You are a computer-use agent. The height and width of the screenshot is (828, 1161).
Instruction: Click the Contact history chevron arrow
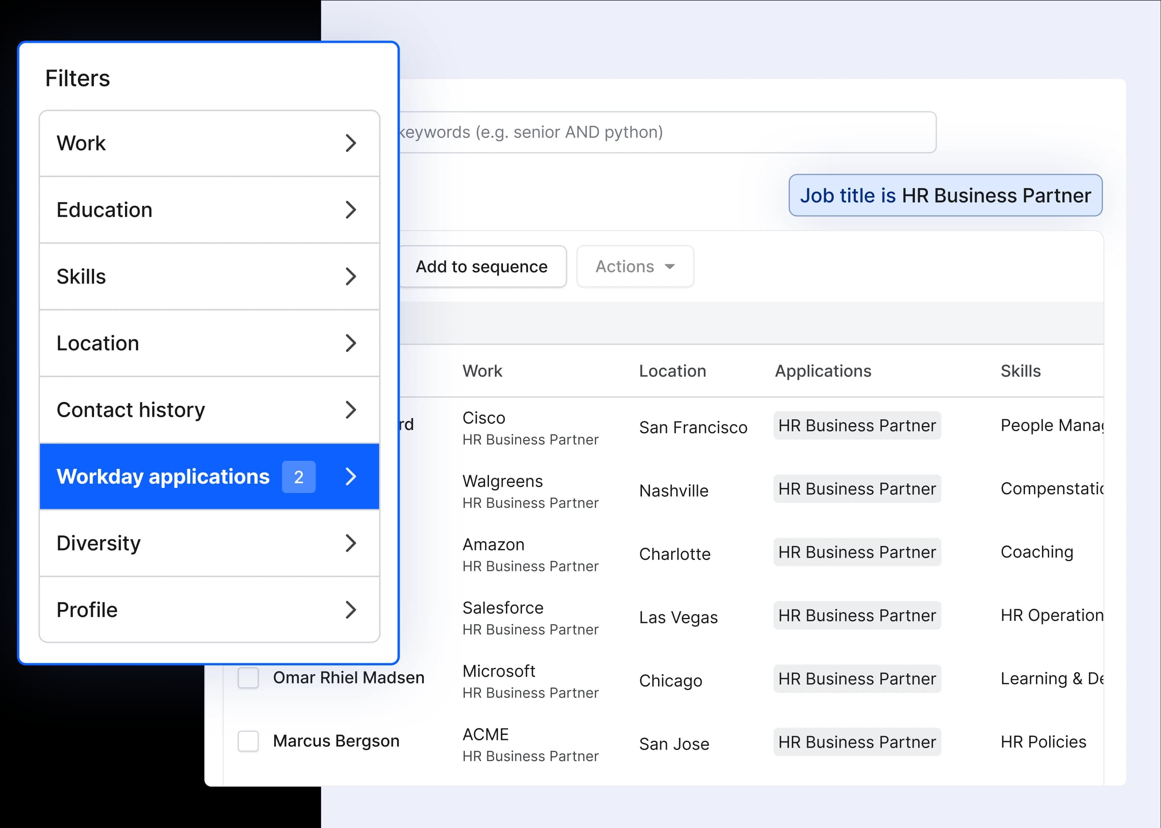click(x=350, y=410)
